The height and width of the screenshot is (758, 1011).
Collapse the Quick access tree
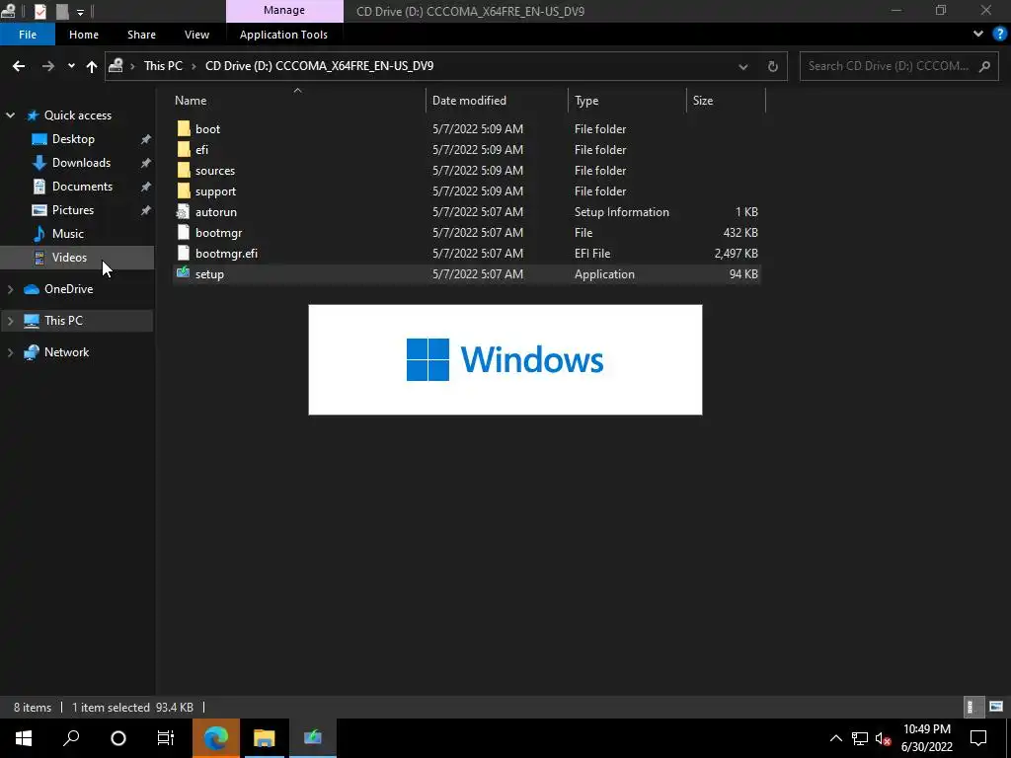[10, 115]
